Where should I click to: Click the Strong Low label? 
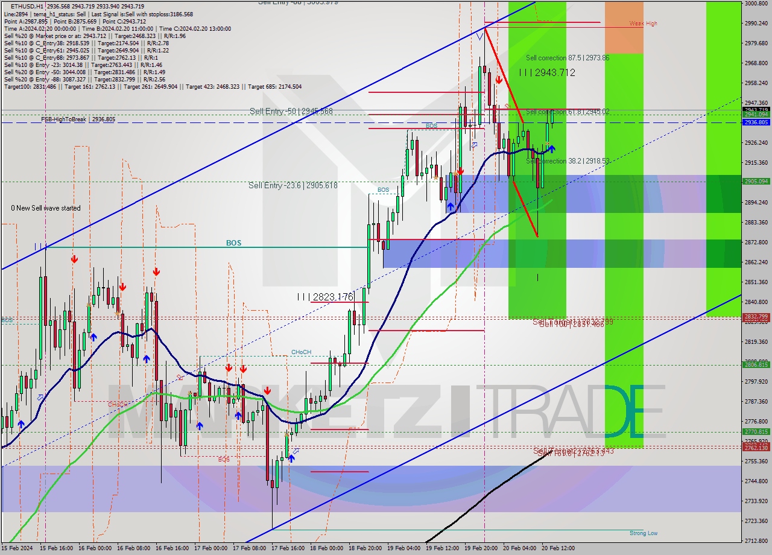click(643, 533)
